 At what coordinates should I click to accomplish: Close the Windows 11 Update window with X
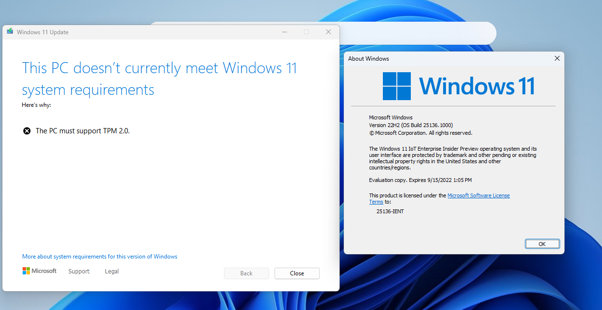click(x=328, y=32)
